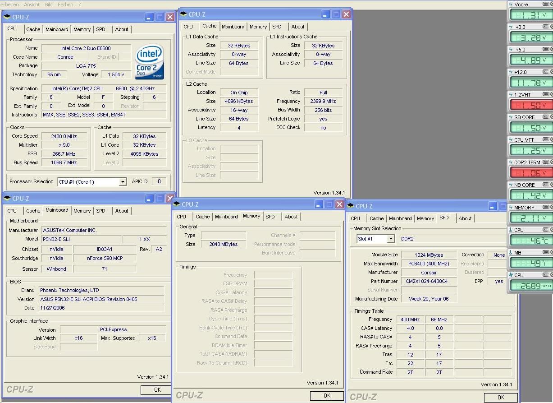Click OK in the SPD CPU-Z window
553x403 pixels.
[501, 397]
